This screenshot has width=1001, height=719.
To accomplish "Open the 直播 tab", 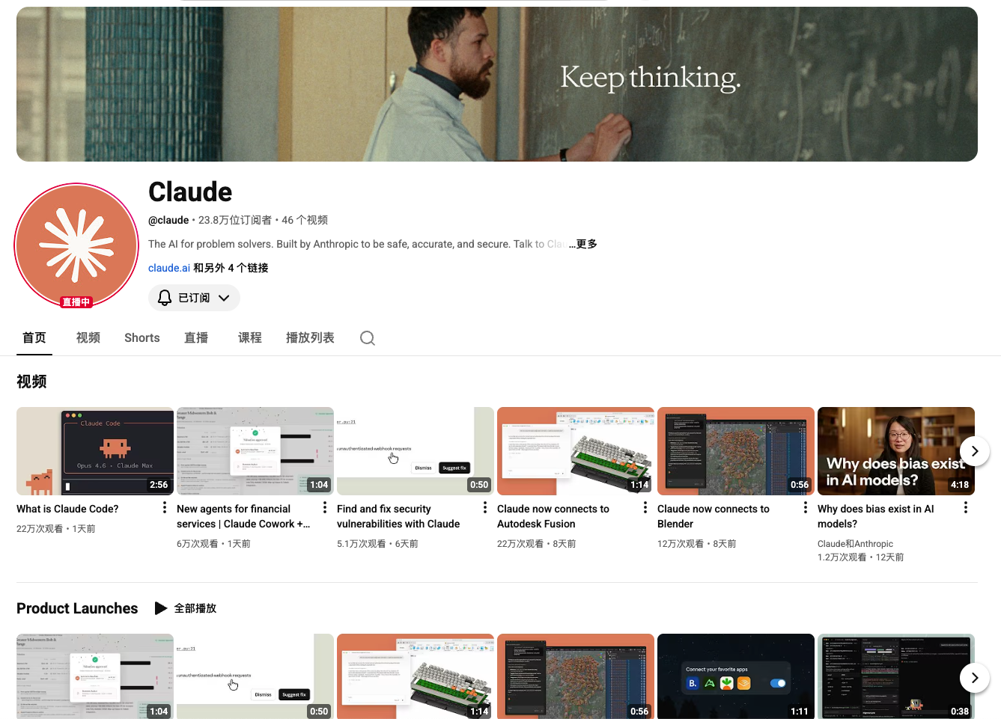I will point(196,338).
